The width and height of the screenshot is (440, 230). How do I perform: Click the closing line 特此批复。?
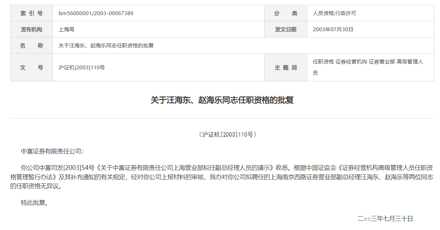pos(35,203)
